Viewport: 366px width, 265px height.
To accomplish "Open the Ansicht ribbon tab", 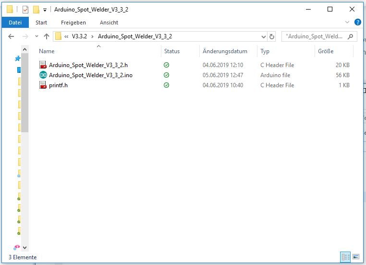I will point(109,23).
